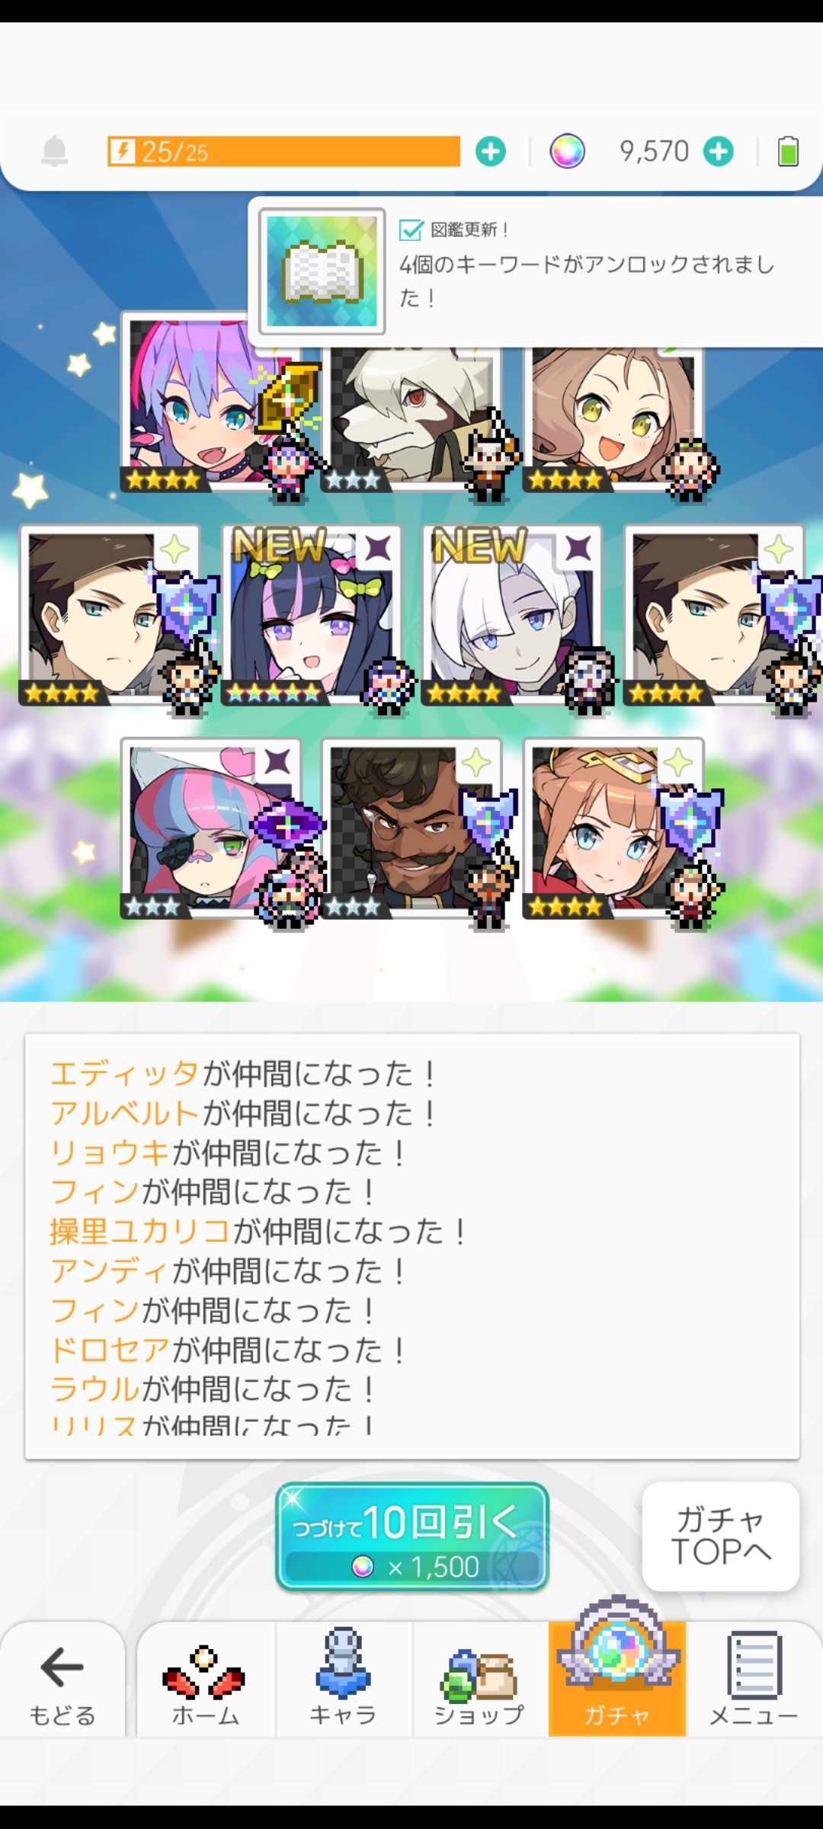Tap the rainbow gem currency icon

[x=568, y=151]
